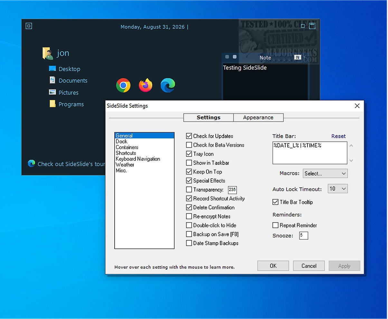Click the Programs folder icon
The image size is (388, 319).
[x=52, y=104]
